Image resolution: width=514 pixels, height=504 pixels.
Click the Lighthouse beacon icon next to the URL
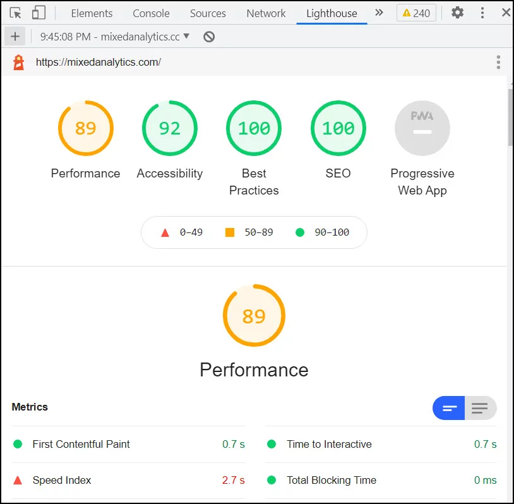[x=17, y=62]
